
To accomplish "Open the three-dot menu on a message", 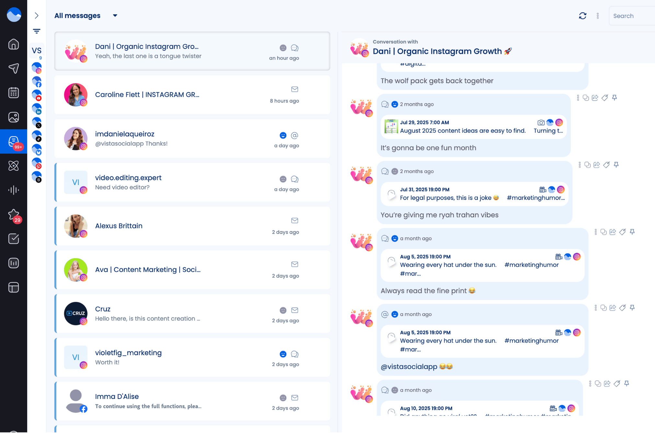I will coord(578,98).
